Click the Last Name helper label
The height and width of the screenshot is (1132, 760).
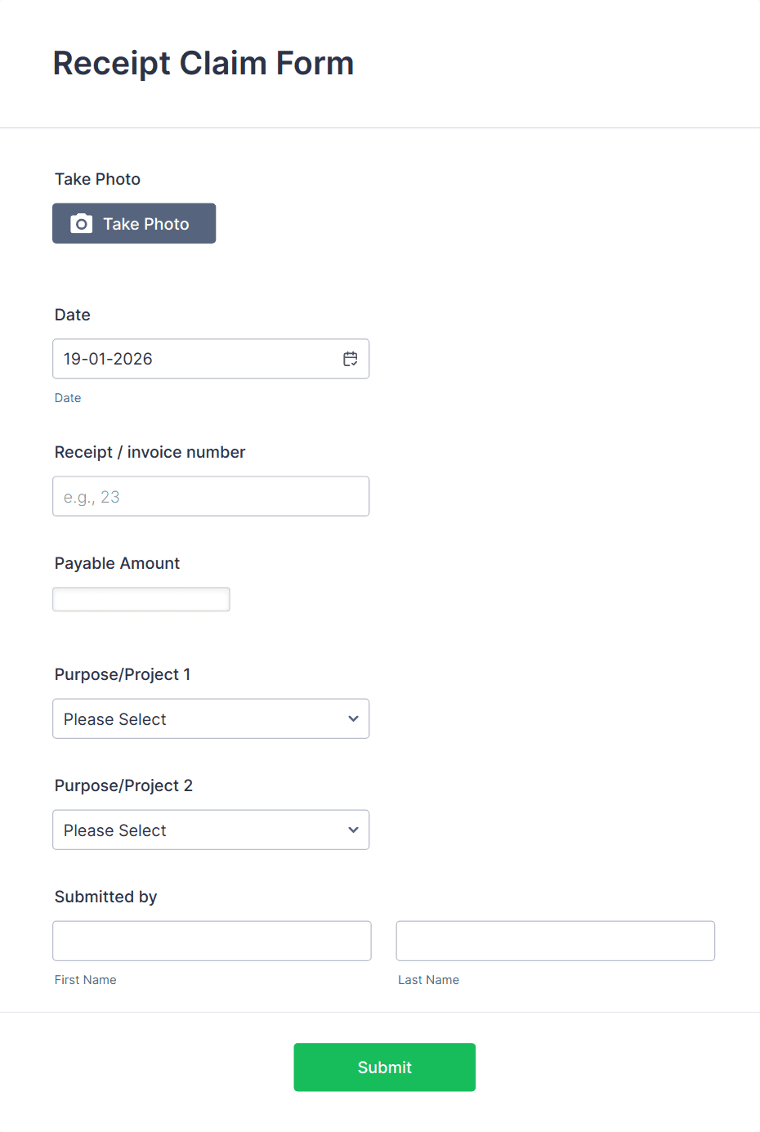pos(428,979)
